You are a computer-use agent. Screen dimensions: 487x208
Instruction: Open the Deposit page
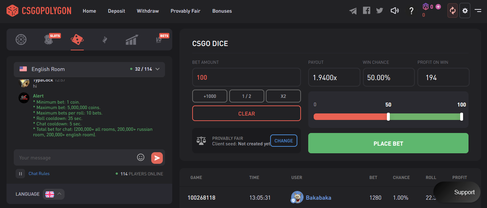116,11
